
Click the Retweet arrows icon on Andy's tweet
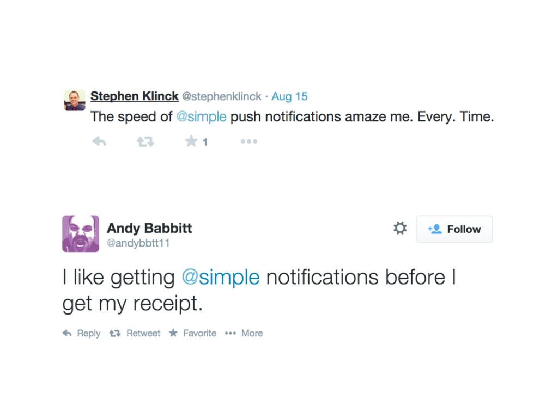click(x=114, y=334)
